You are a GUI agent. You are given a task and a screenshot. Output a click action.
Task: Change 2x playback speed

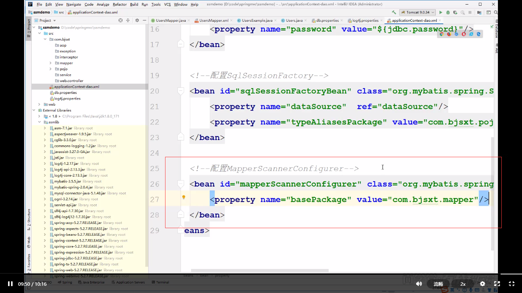(x=463, y=284)
